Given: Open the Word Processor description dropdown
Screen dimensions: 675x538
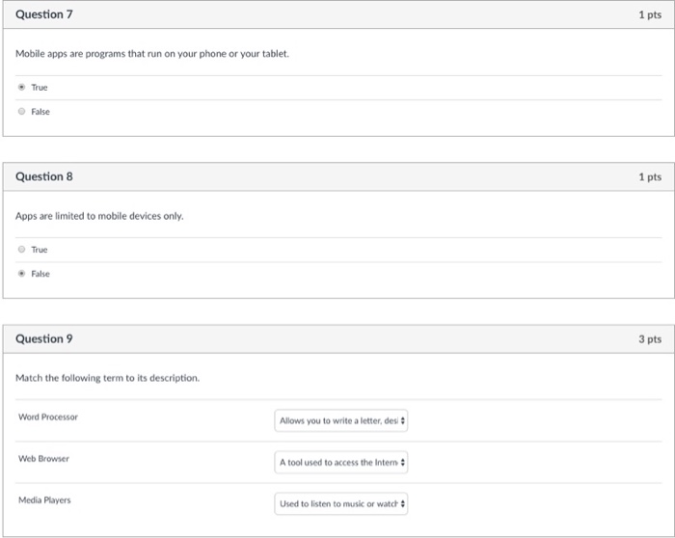Looking at the screenshot, I should tap(341, 420).
